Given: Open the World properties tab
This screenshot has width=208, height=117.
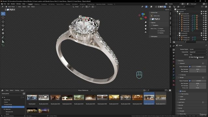Looking at the screenshot, I should point(174,62).
